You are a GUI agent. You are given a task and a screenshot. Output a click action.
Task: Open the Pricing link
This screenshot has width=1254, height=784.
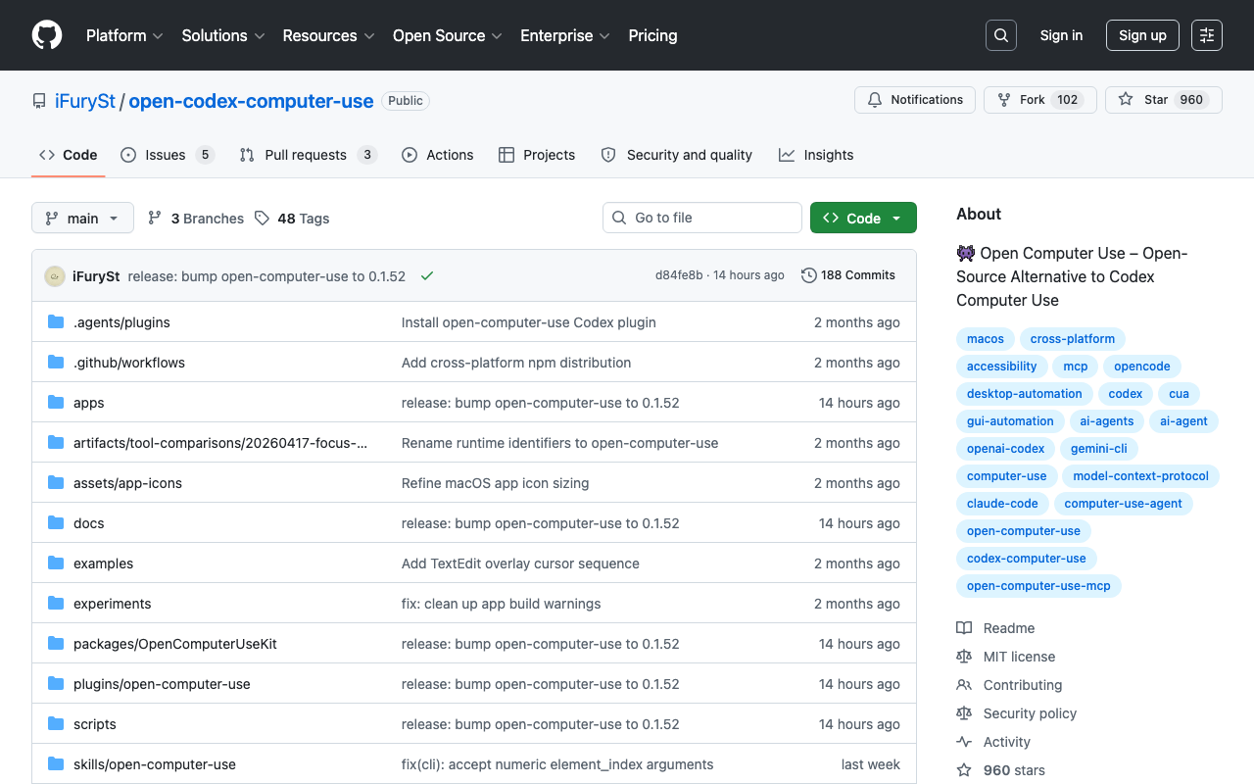(652, 35)
